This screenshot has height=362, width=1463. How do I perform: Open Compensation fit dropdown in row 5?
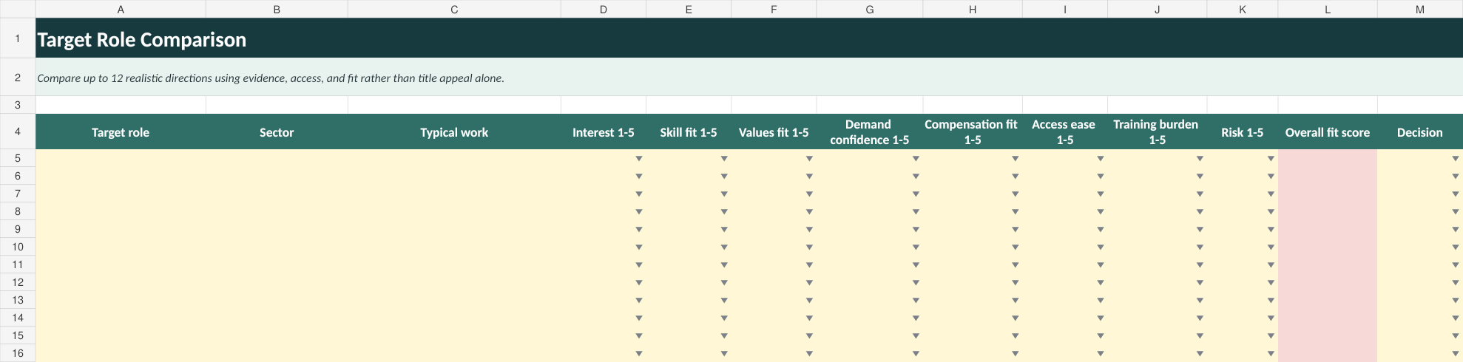point(1016,159)
